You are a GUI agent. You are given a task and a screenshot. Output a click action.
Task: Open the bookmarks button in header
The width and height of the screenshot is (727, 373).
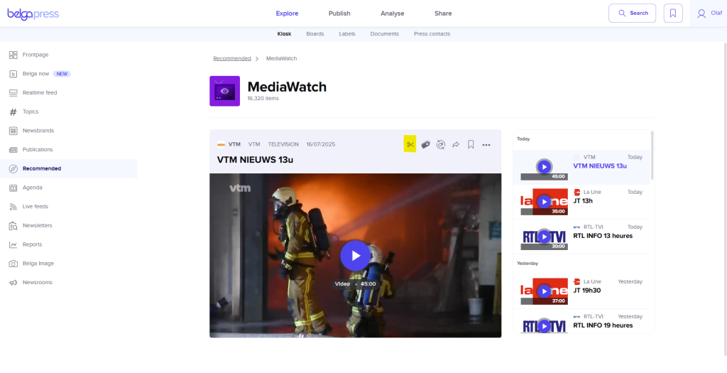673,13
